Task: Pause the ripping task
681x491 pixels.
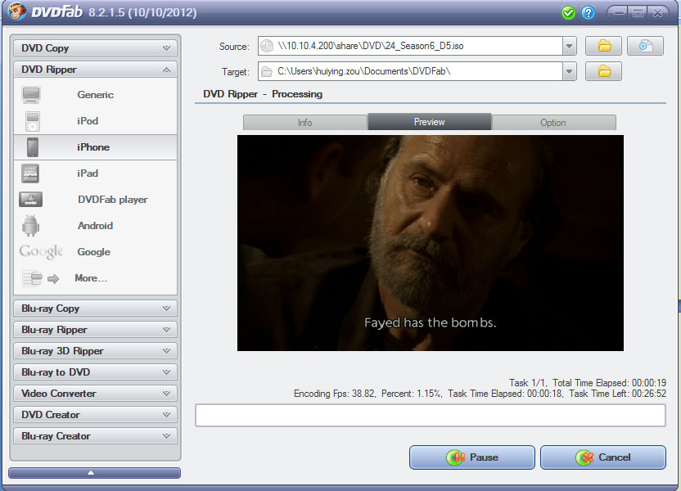Action: tap(472, 457)
